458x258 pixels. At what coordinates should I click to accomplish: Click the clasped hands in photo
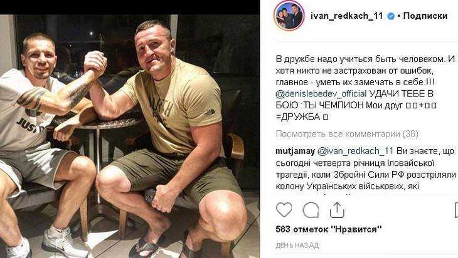coord(95,62)
